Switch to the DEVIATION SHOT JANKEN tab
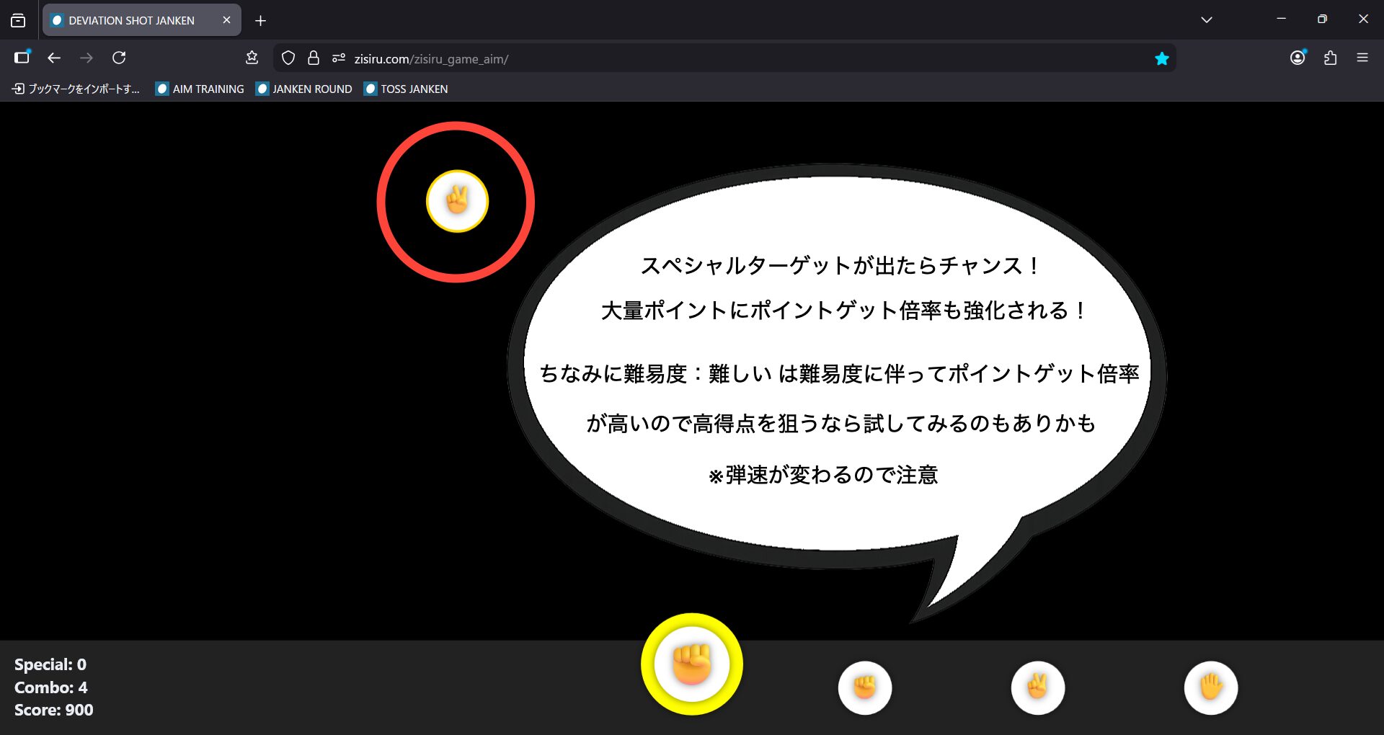The width and height of the screenshot is (1384, 735). click(132, 20)
